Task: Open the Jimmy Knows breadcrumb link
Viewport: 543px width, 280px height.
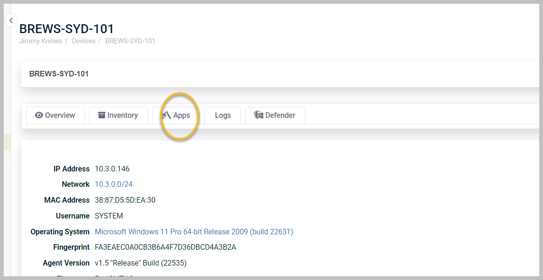Action: [x=41, y=41]
